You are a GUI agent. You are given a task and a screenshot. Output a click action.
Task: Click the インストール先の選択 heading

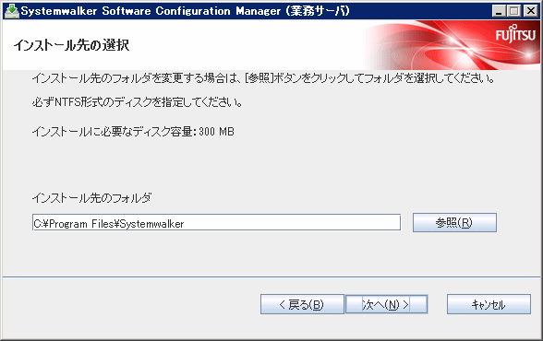tap(71, 45)
